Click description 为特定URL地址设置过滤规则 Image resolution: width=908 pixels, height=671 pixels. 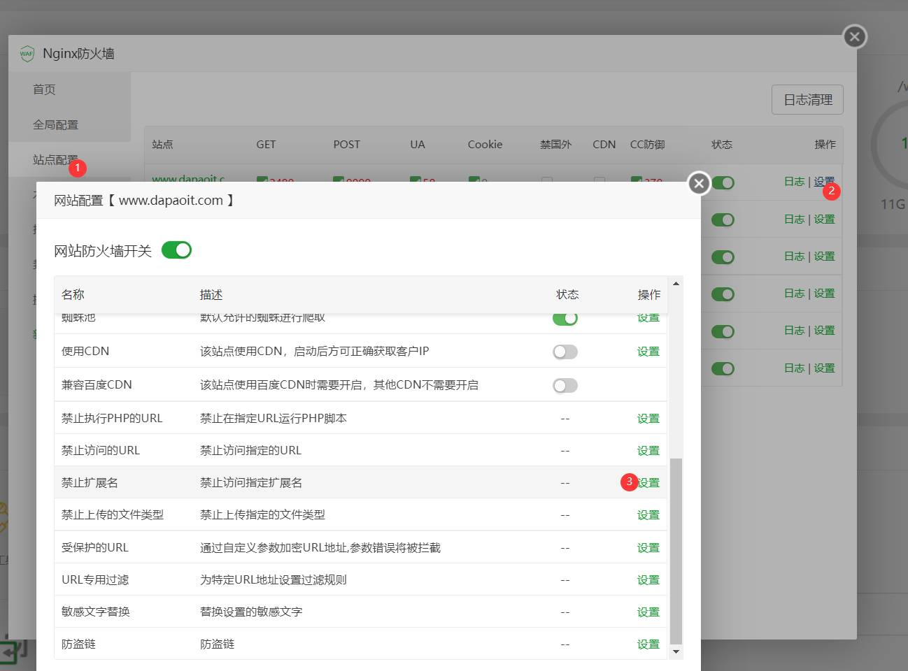coord(274,580)
